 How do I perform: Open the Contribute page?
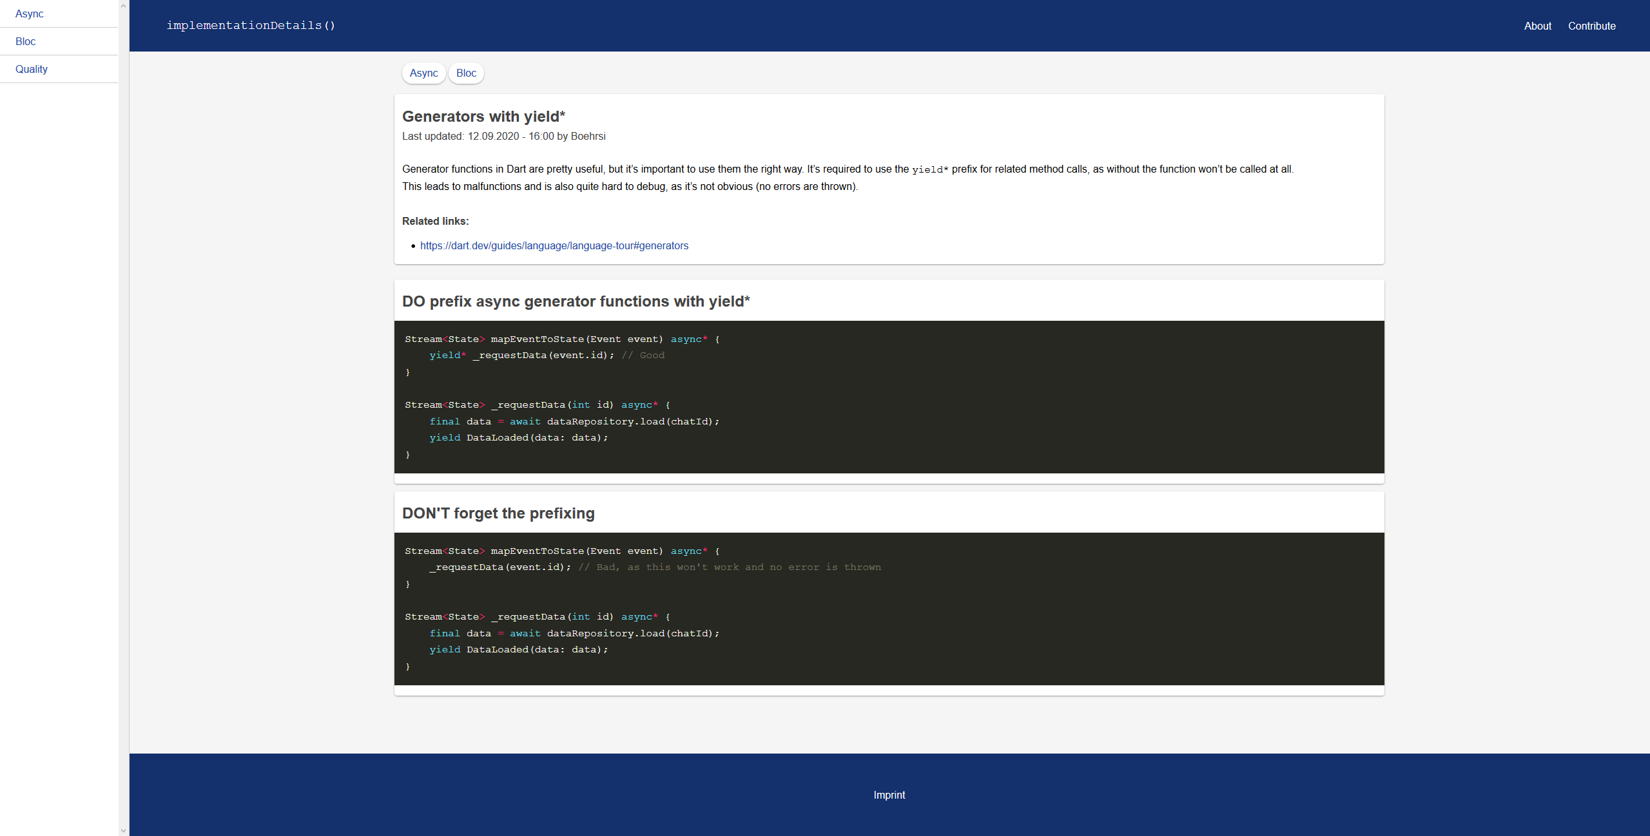(1591, 26)
